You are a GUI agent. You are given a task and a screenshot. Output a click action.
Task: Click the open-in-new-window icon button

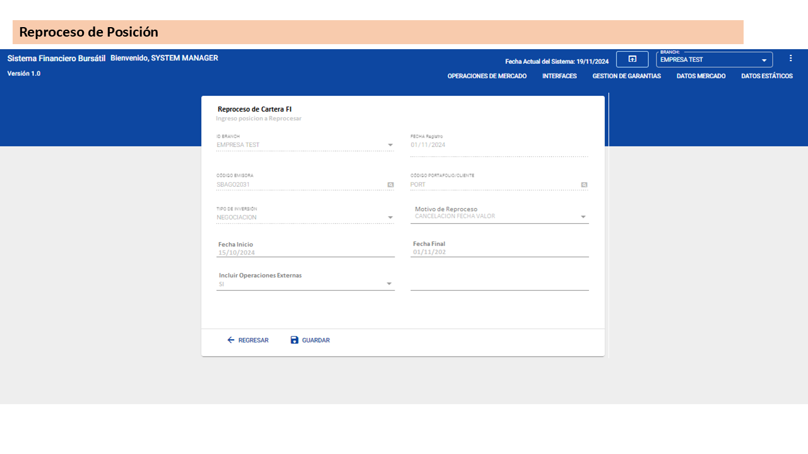[x=632, y=59]
